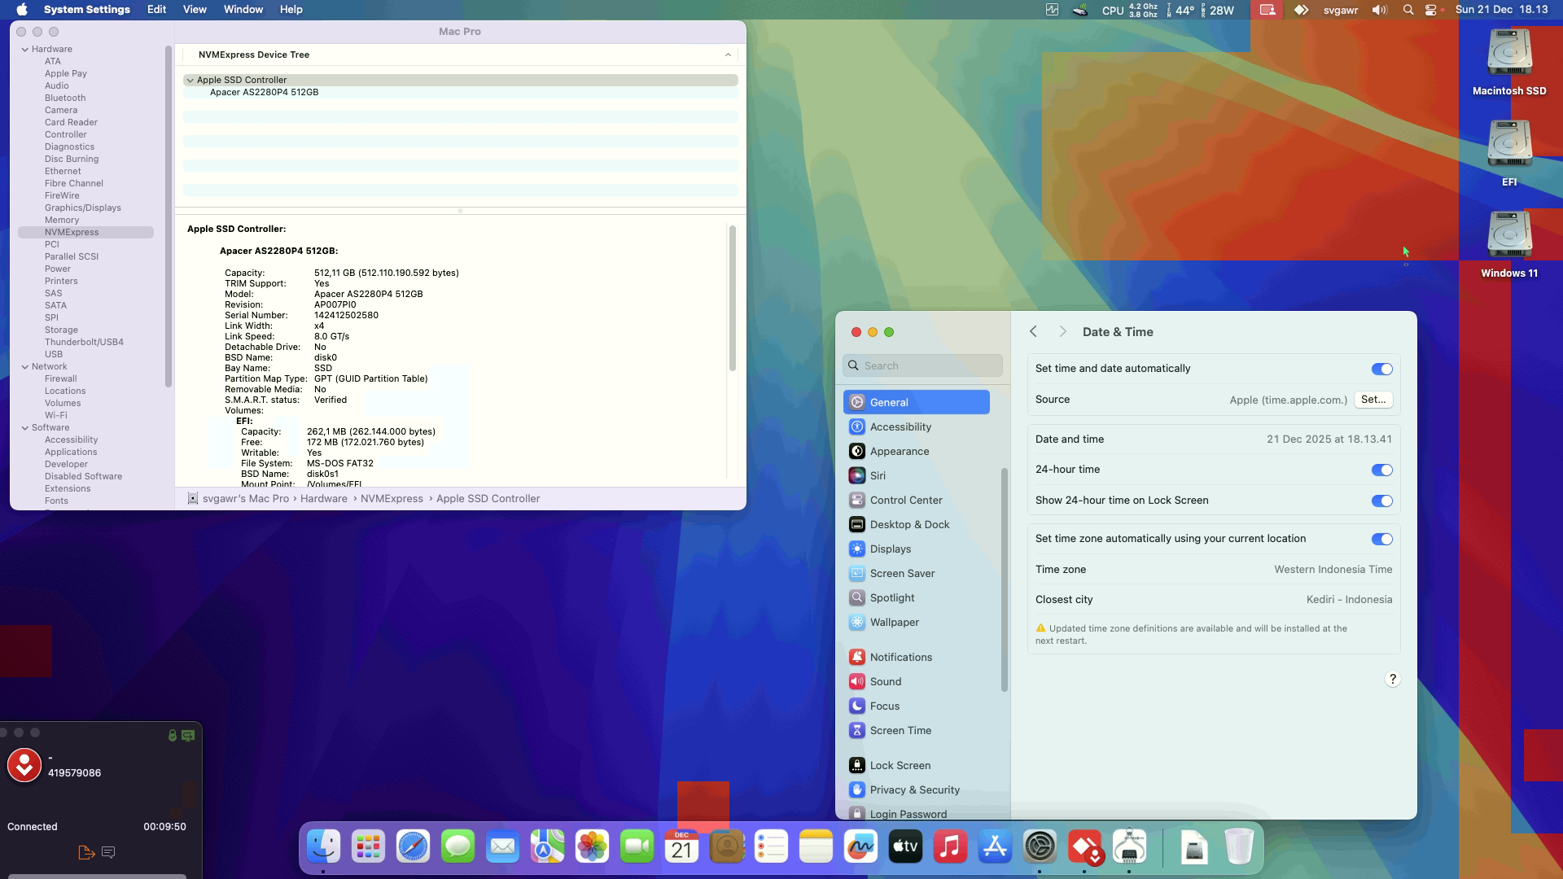The height and width of the screenshot is (879, 1563).
Task: Select Accessibility in Settings sidebar
Action: coord(917,426)
